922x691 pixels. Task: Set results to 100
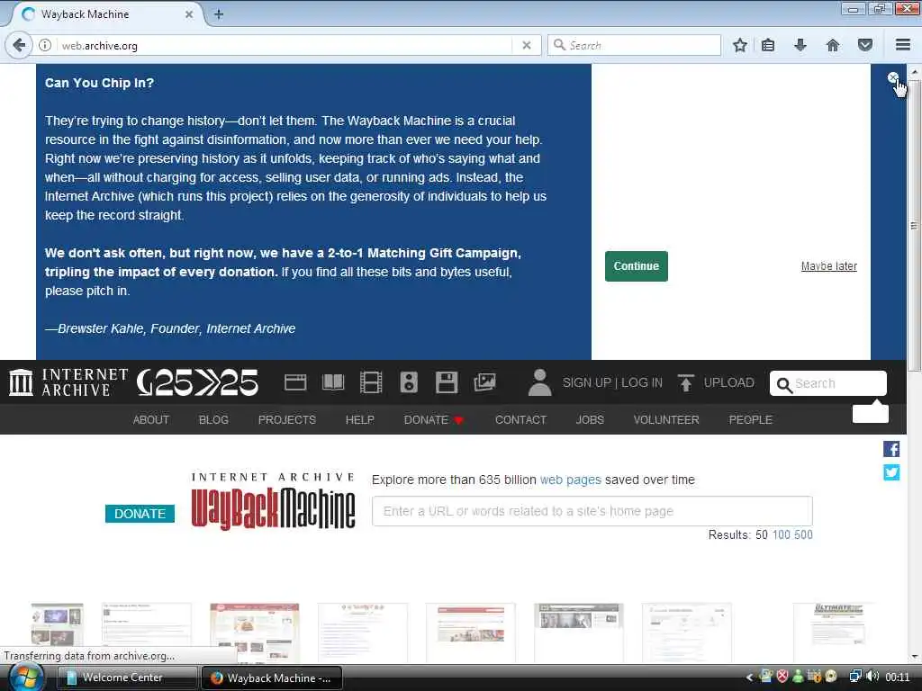pyautogui.click(x=781, y=534)
